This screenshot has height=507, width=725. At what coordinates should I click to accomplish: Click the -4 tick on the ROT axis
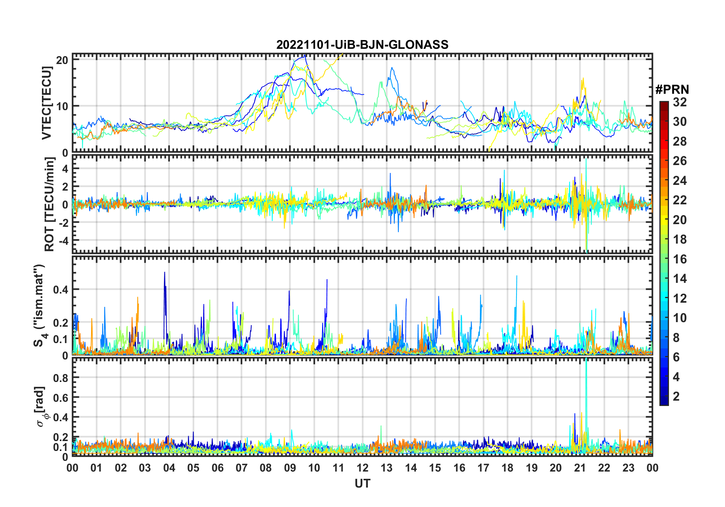(63, 241)
